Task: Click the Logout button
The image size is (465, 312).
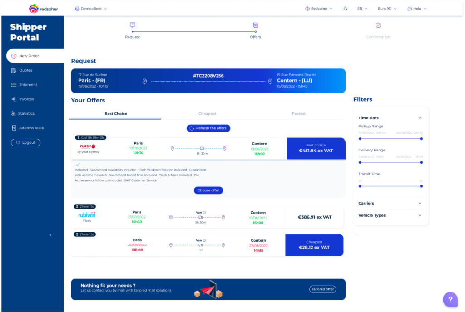Action: [26, 142]
